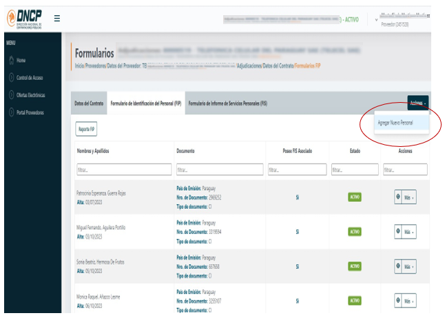The height and width of the screenshot is (320, 445).
Task: Expand Más menu for Monica Raquel row
Action: tap(409, 301)
